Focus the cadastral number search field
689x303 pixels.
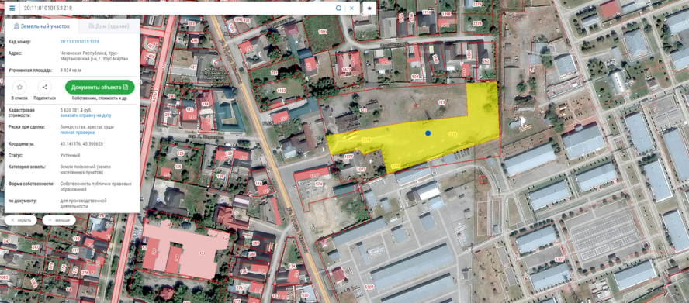pyautogui.click(x=176, y=8)
